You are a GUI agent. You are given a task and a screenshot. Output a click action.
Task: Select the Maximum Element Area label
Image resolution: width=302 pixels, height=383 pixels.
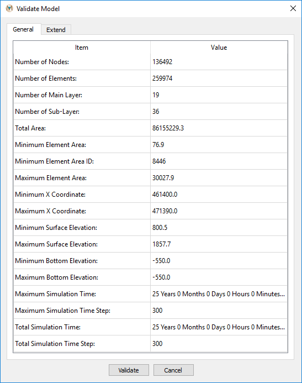[51, 178]
